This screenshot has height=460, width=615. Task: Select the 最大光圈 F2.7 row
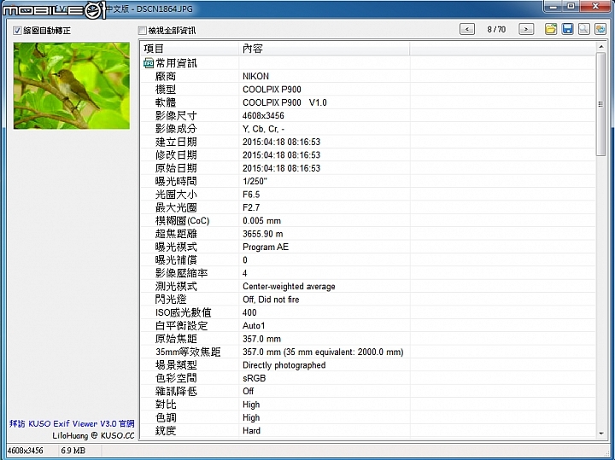click(x=368, y=207)
